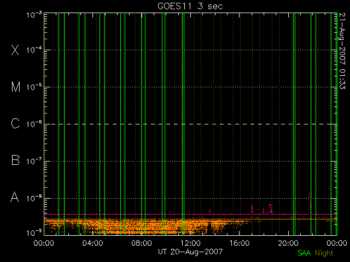Click the UT 20-Aug-2007 axis title
Image resolution: width=350 pixels, height=262 pixels.
190,252
